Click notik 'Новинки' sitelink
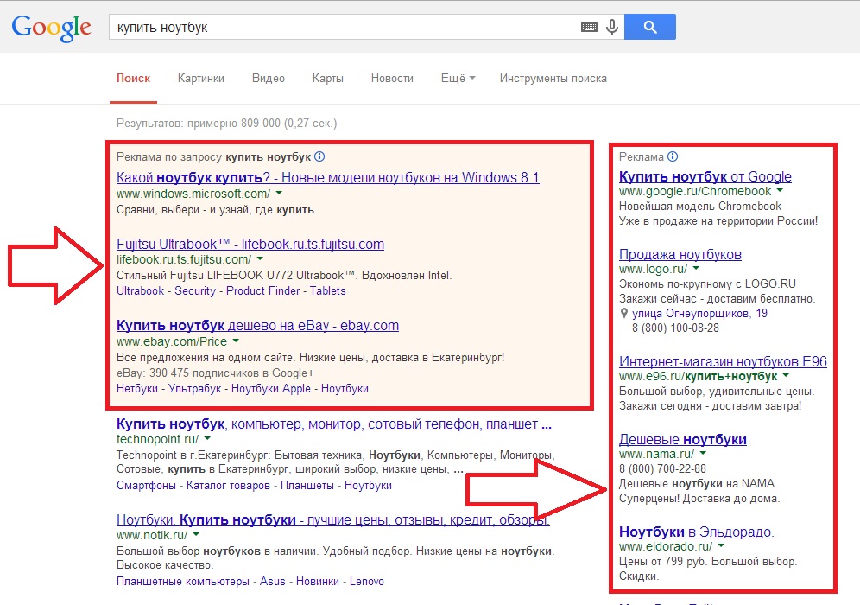Screen dimensions: 860x605 click(318, 582)
